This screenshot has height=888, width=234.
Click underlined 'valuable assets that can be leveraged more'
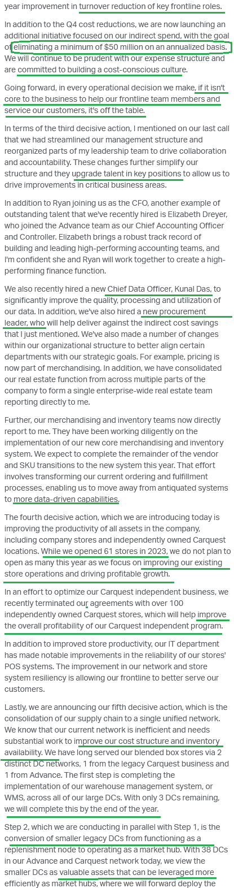[137, 873]
